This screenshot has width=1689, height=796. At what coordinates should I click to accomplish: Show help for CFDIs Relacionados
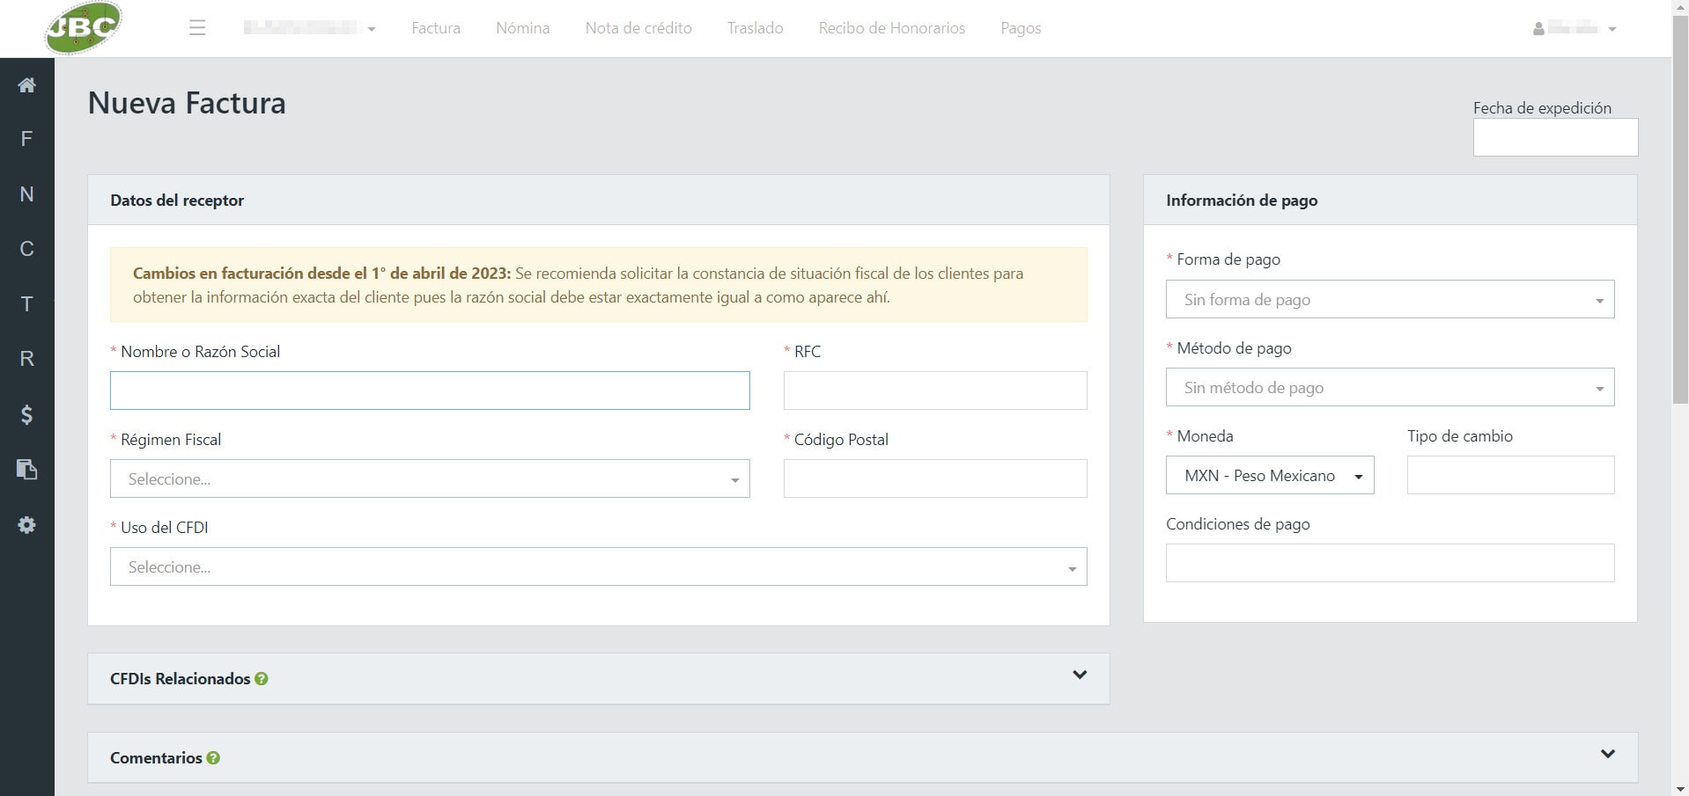pyautogui.click(x=262, y=679)
